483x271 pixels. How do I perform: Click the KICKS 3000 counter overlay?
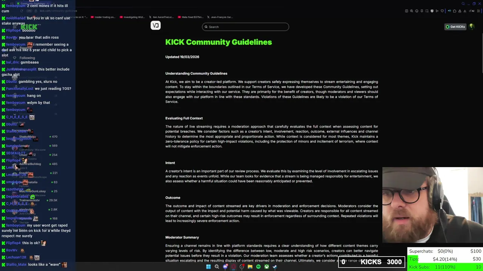point(372,262)
